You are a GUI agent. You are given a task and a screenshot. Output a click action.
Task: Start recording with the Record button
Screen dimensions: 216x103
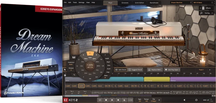118,100
